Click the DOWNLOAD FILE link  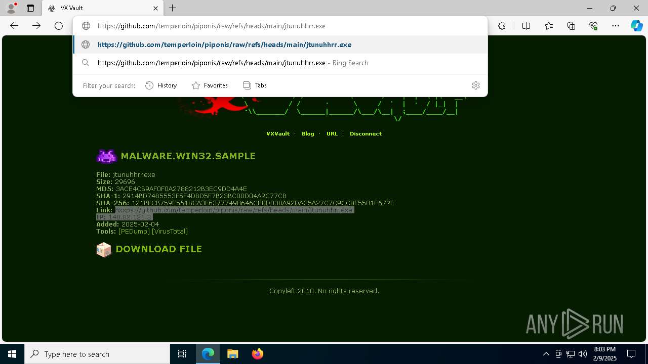point(158,249)
